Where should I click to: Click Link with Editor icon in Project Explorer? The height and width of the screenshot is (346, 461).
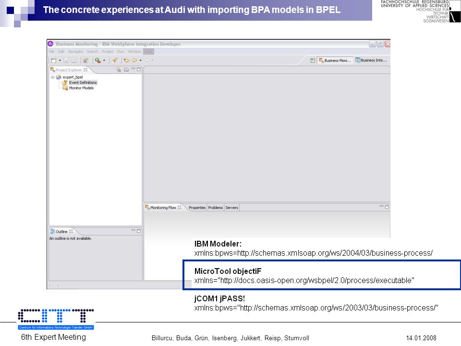click(119, 70)
